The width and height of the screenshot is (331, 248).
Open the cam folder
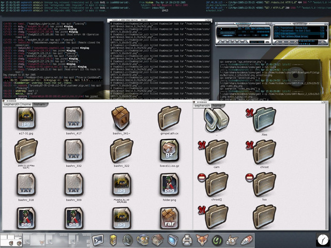216,152
